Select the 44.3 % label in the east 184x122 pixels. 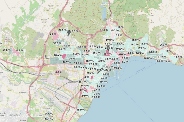[x=163, y=45]
